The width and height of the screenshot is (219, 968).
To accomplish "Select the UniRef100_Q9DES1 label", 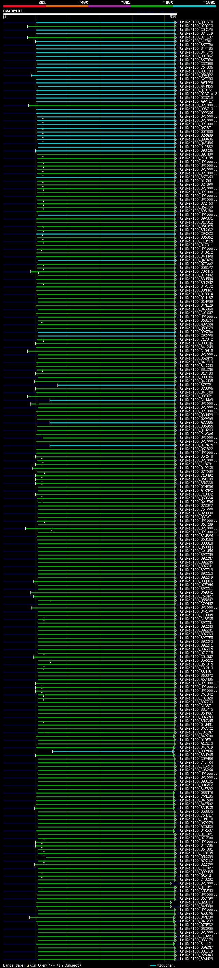I will pos(196,782).
